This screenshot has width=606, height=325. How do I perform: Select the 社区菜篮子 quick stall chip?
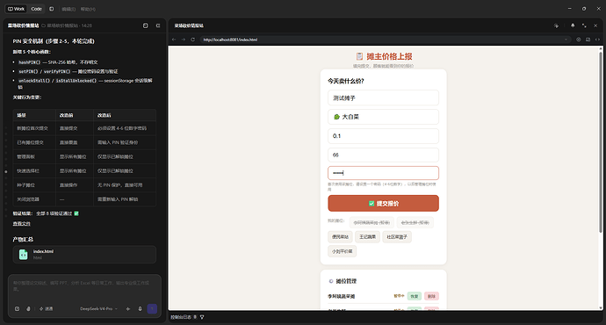click(x=397, y=237)
